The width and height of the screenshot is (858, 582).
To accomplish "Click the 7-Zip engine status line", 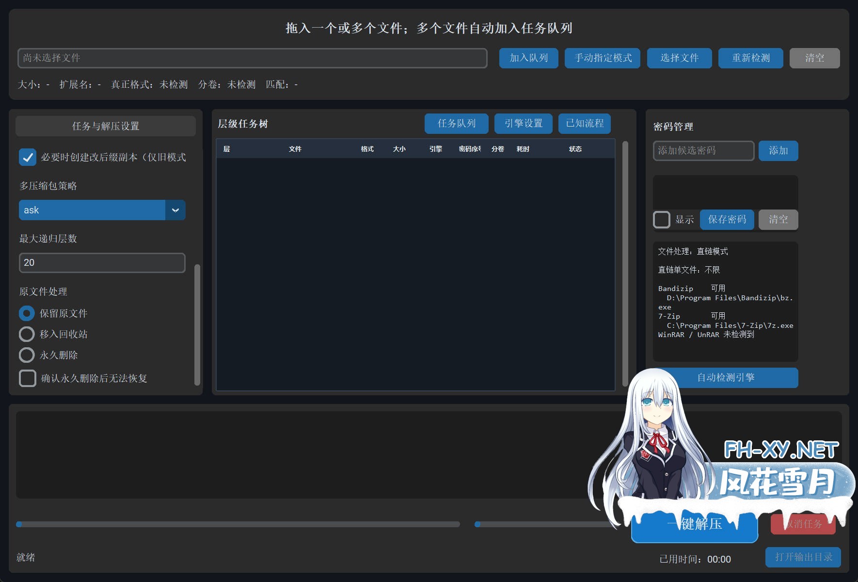I will coord(692,316).
